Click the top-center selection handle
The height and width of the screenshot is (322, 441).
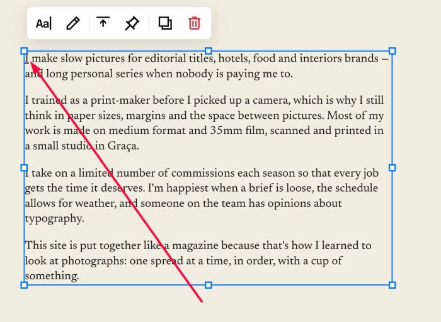208,51
